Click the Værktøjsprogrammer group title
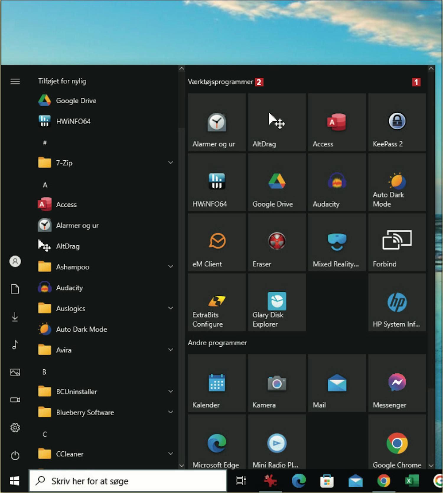This screenshot has height=493, width=443. (x=220, y=82)
